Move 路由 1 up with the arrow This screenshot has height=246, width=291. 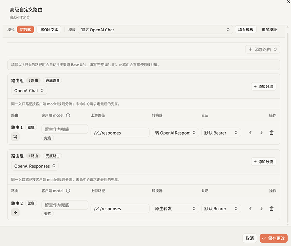251,133
